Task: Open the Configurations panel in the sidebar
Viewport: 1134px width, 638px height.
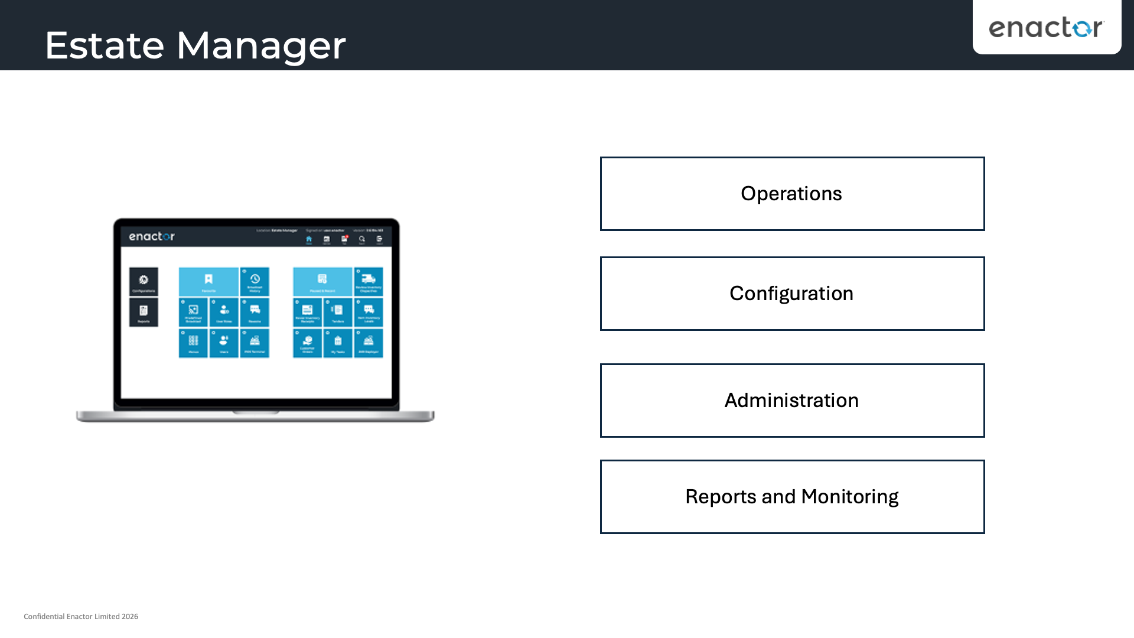Action: tap(144, 282)
